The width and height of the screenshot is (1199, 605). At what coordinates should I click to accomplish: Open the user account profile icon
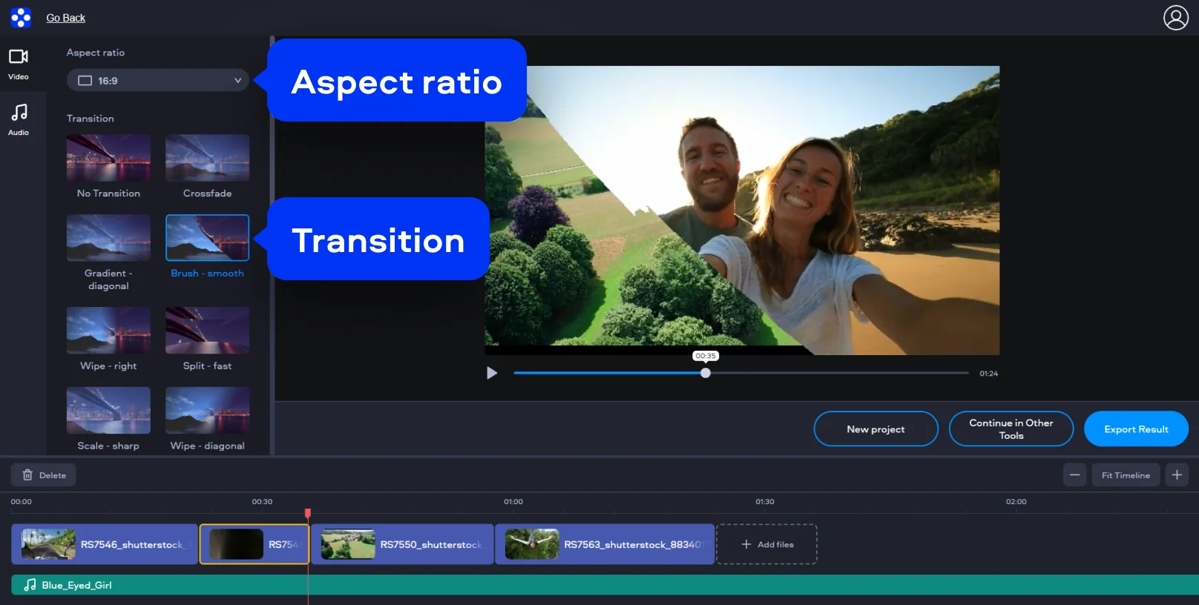pos(1175,18)
